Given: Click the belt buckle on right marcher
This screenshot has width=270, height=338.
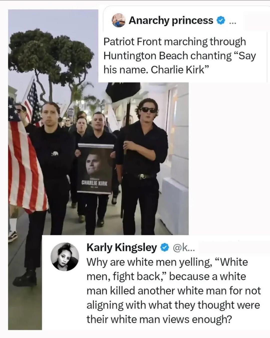Looking at the screenshot, I should [143, 176].
